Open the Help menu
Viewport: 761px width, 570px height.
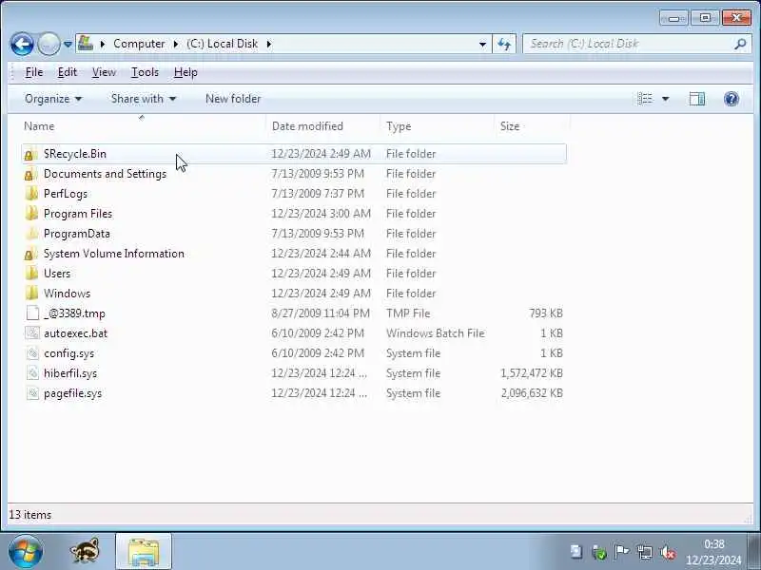[185, 72]
